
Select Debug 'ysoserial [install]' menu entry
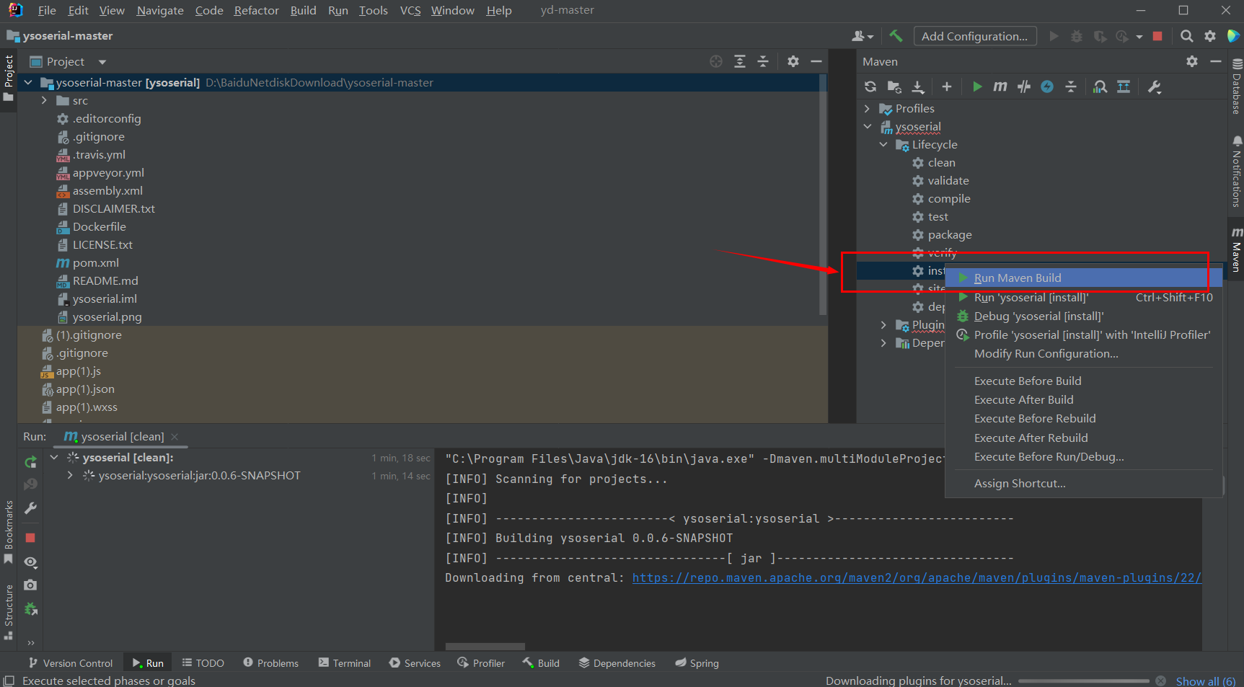[1082, 316]
